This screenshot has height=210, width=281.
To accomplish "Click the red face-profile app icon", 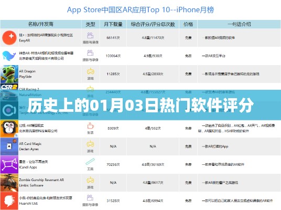I will [9, 201].
